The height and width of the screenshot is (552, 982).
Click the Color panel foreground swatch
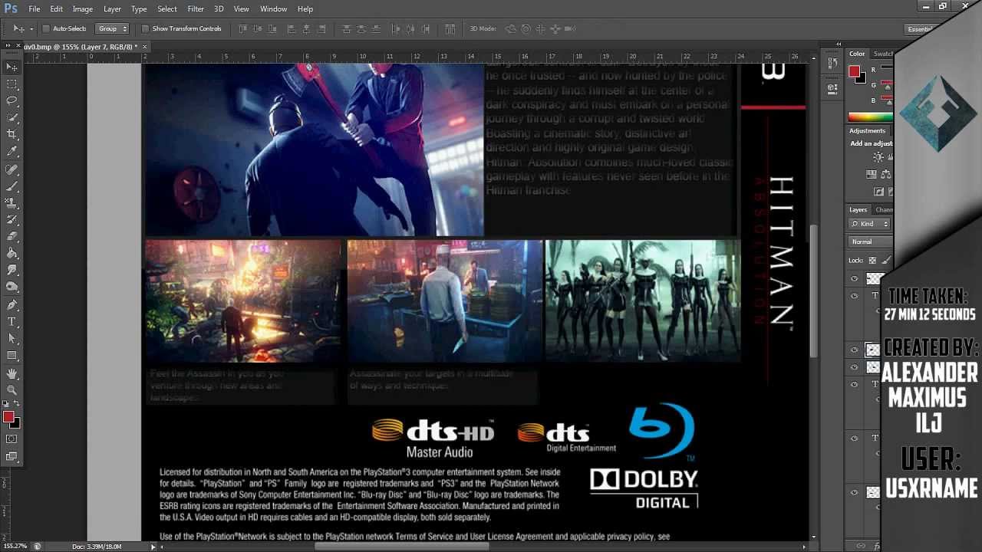[x=854, y=71]
